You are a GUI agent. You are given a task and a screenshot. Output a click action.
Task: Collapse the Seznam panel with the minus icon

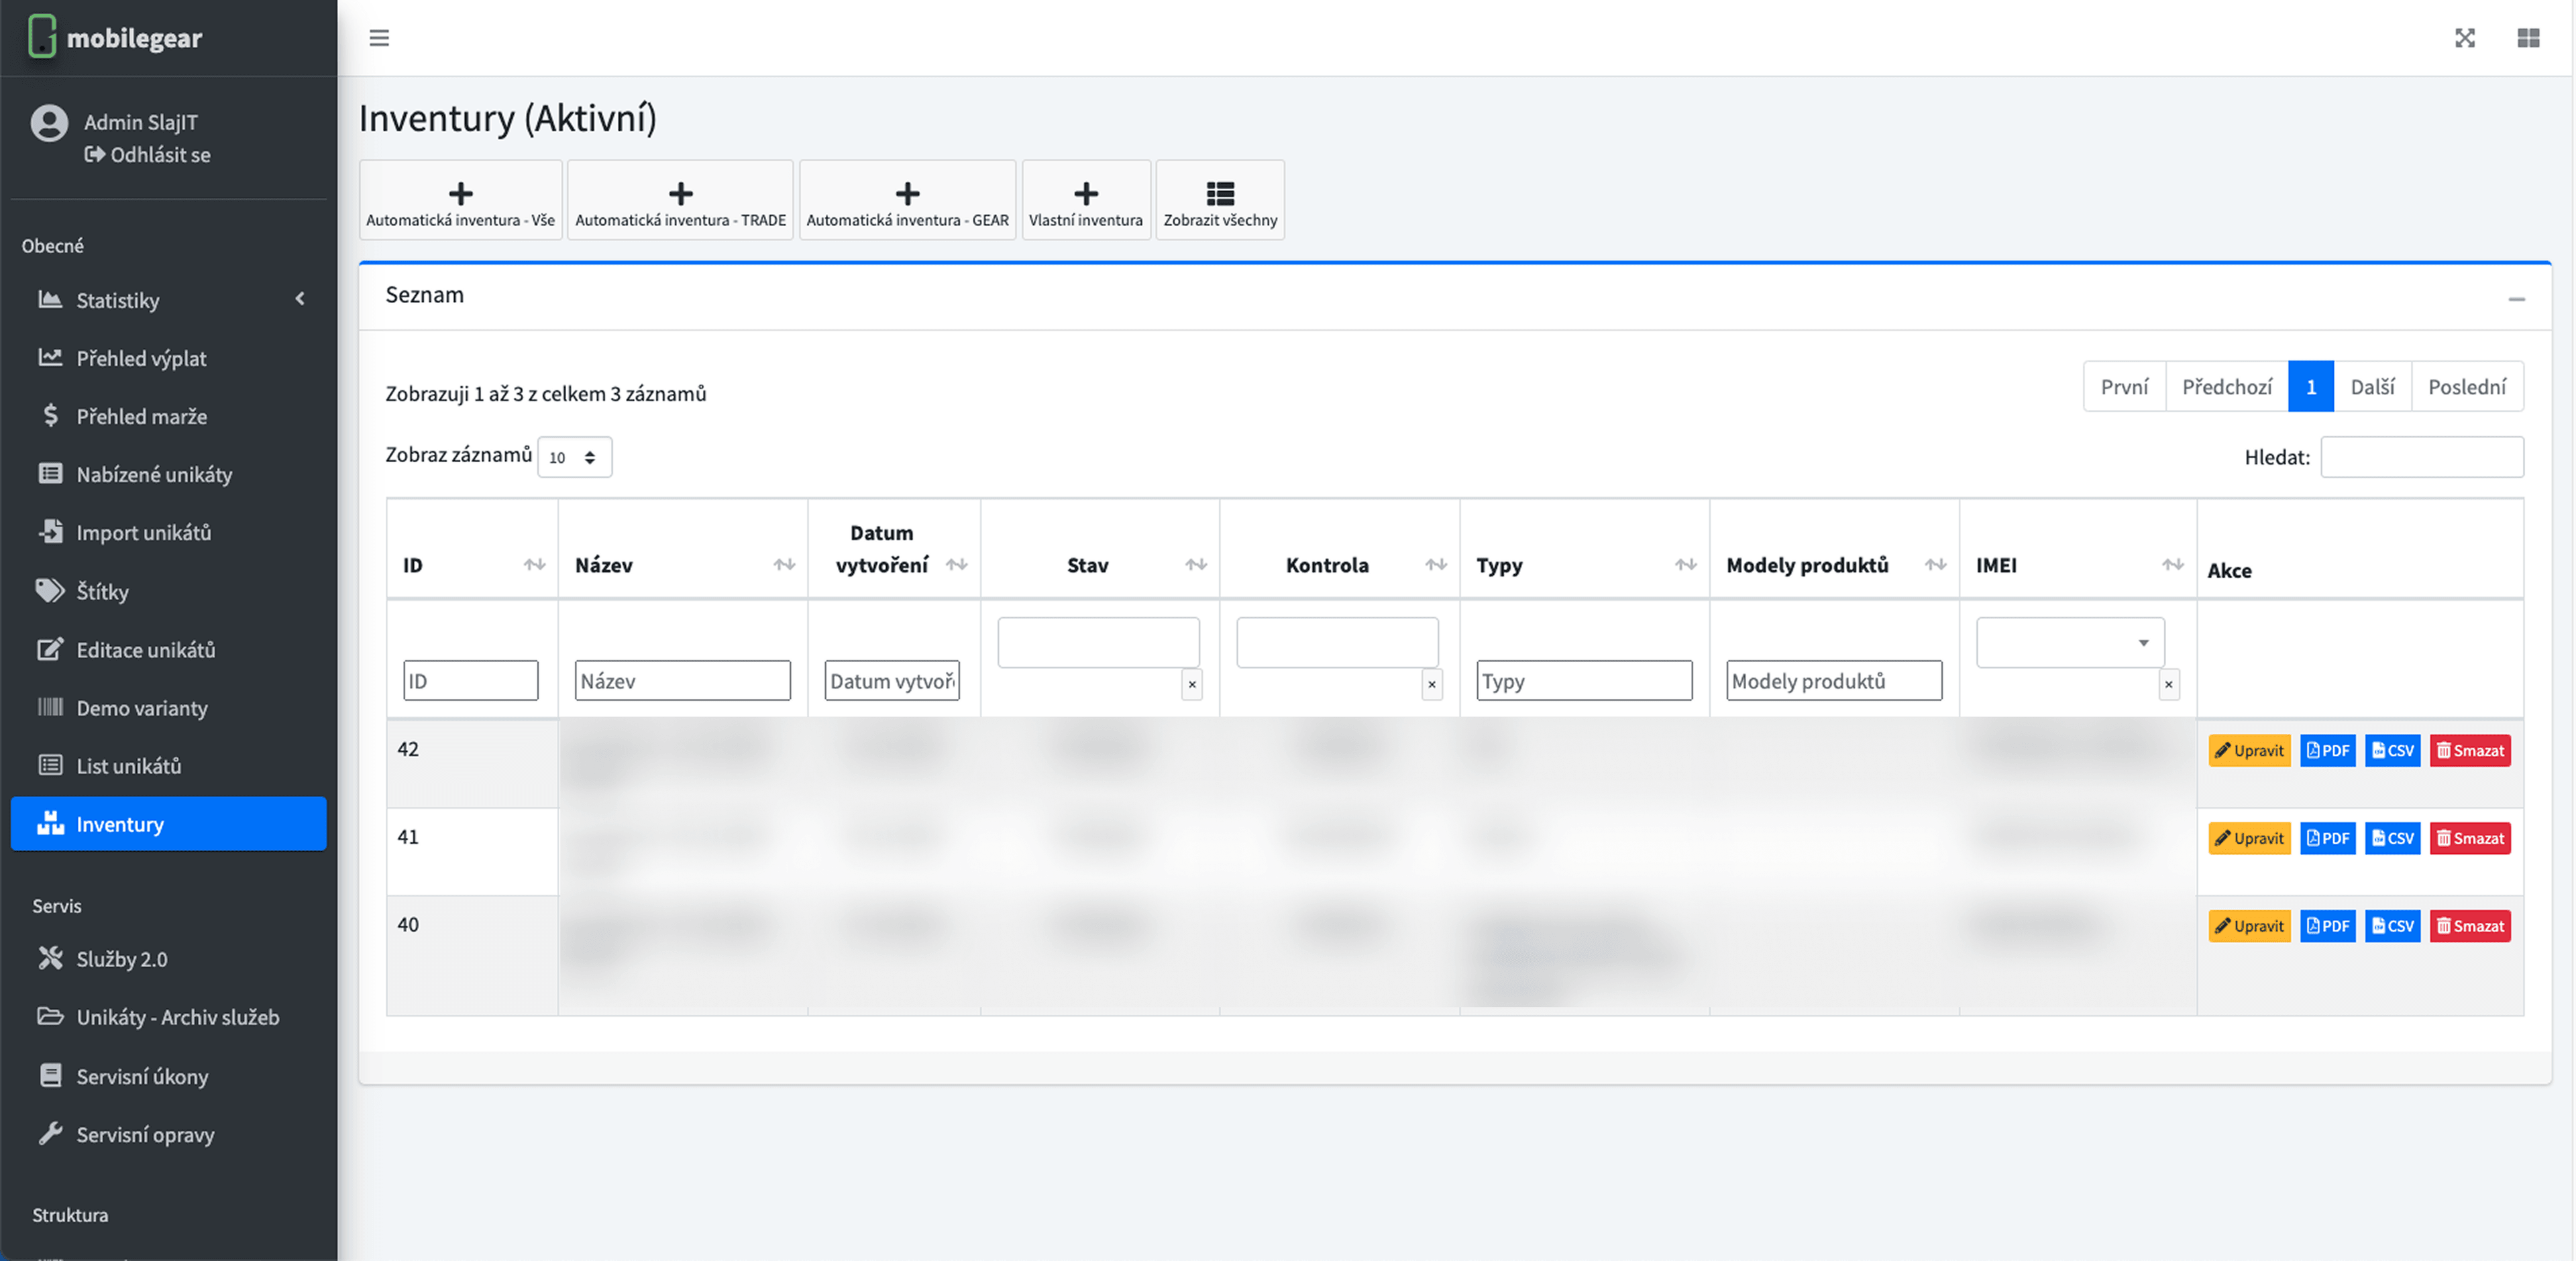2516,299
